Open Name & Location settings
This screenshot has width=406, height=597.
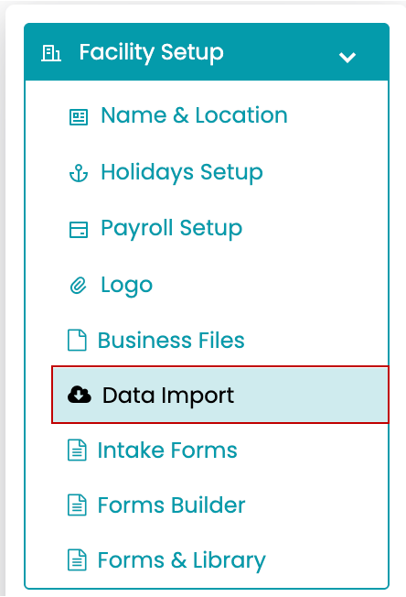pyautogui.click(x=194, y=115)
